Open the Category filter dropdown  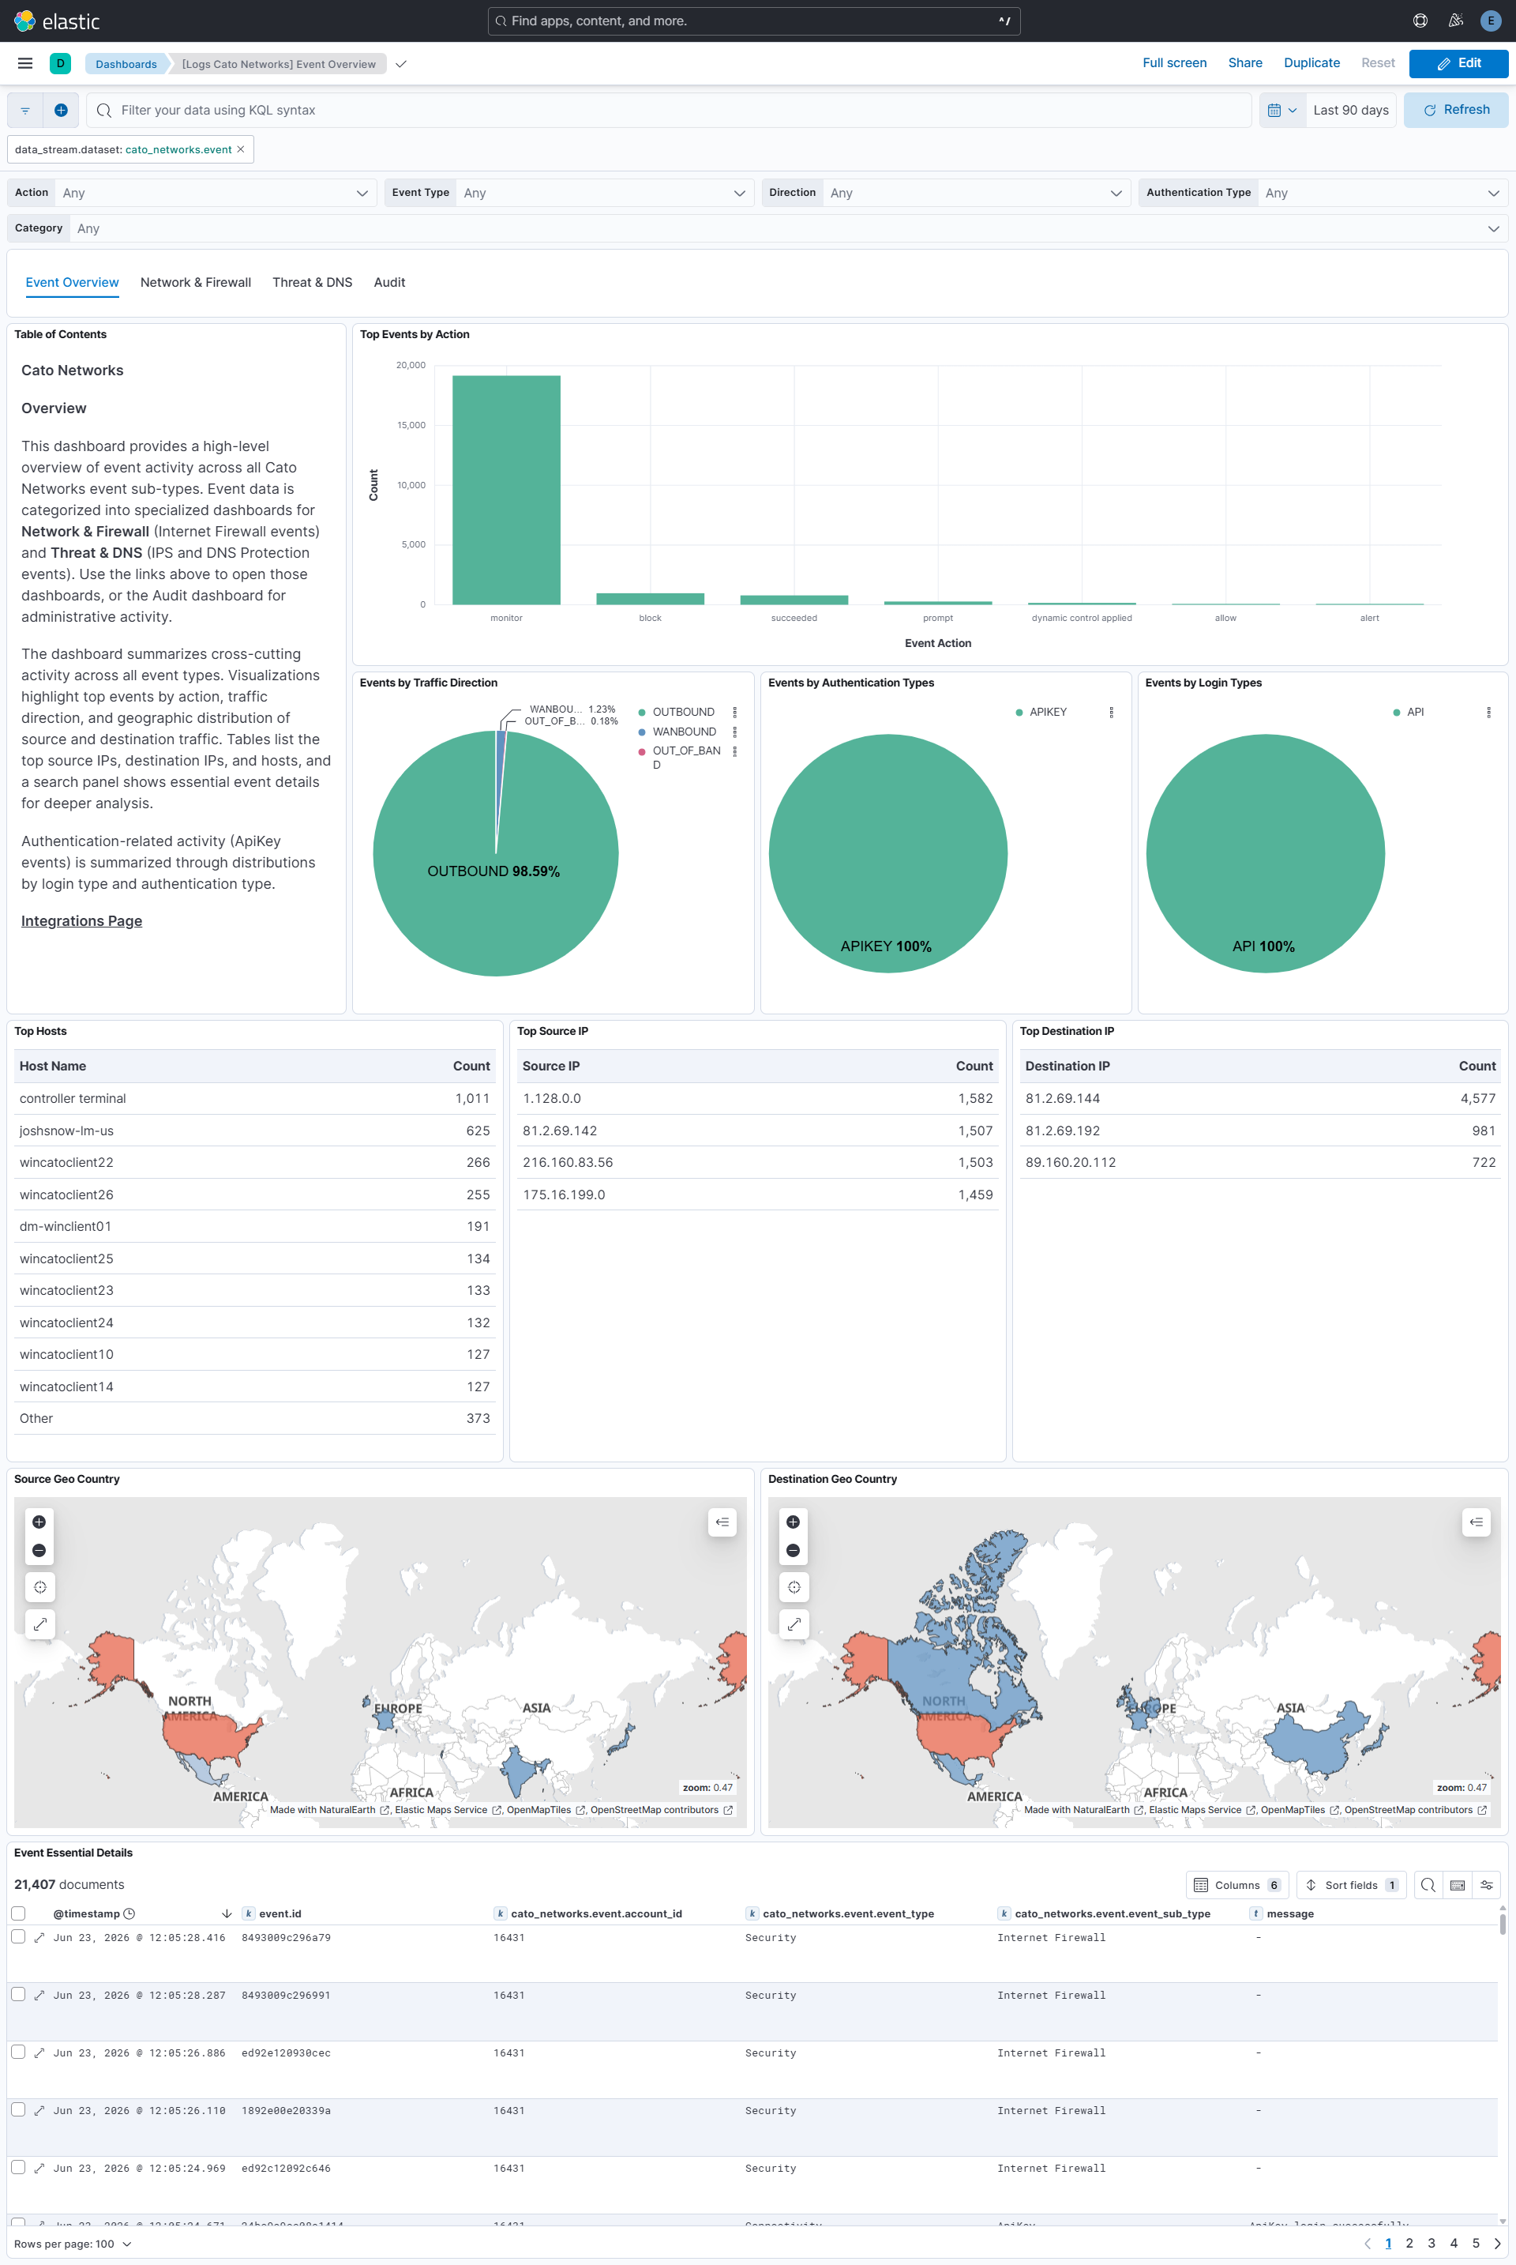click(x=789, y=229)
